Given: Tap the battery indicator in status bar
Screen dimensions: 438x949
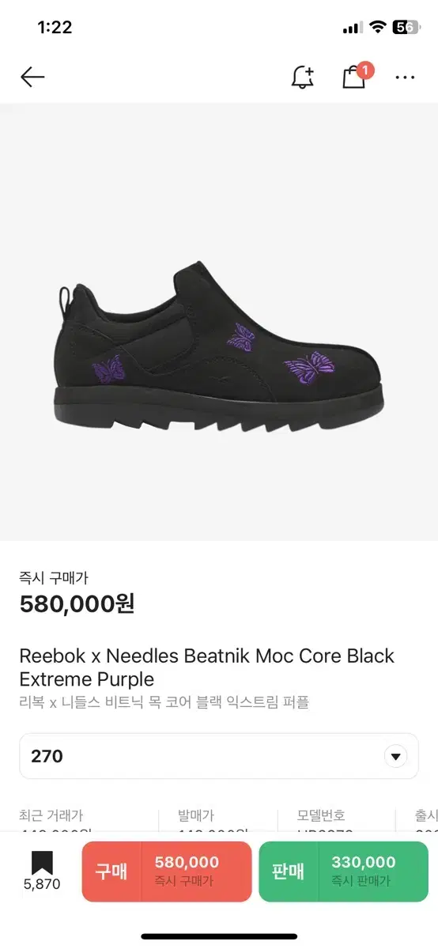Looking at the screenshot, I should pyautogui.click(x=404, y=27).
